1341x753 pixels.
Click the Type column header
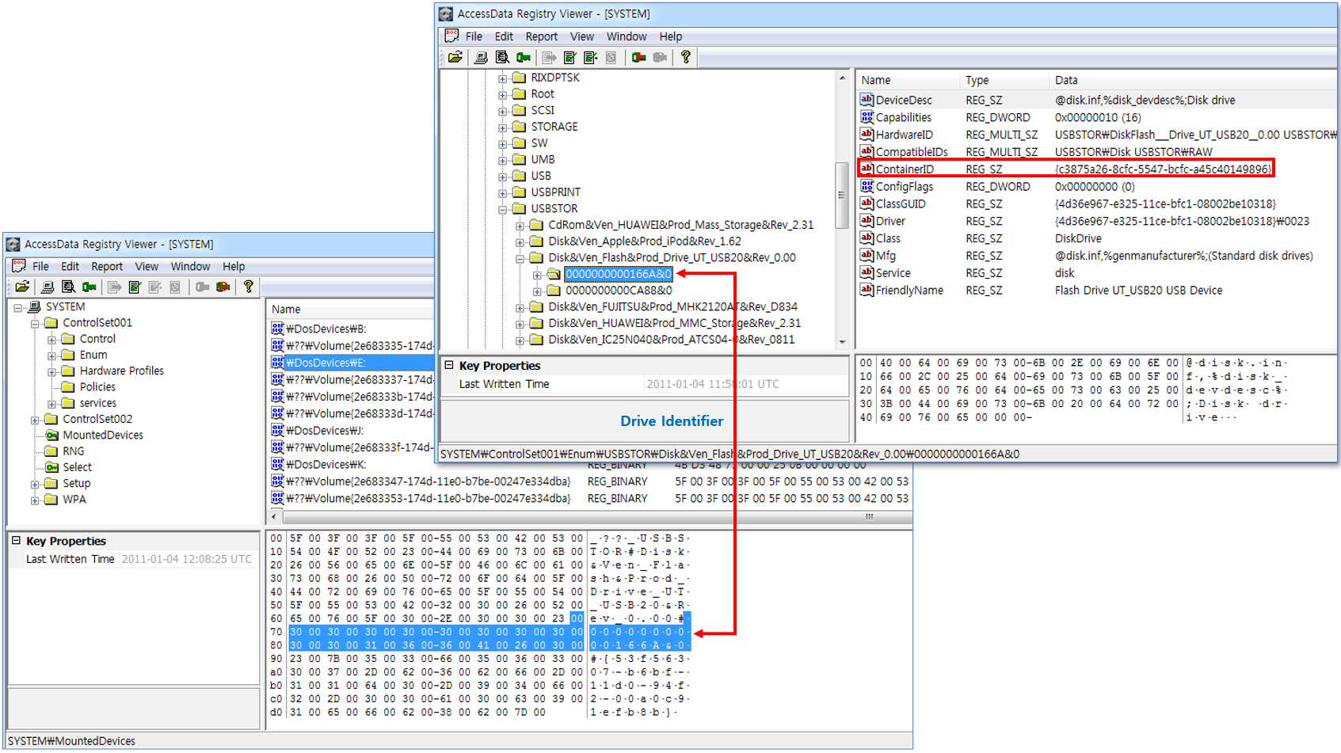pyautogui.click(x=1004, y=80)
